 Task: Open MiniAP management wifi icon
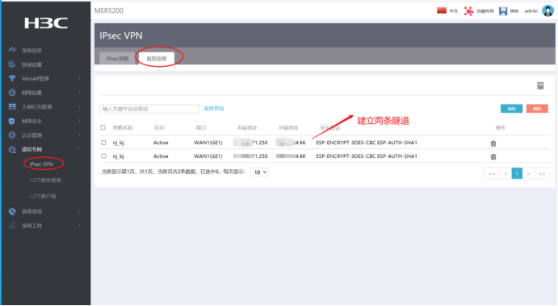[x=12, y=78]
